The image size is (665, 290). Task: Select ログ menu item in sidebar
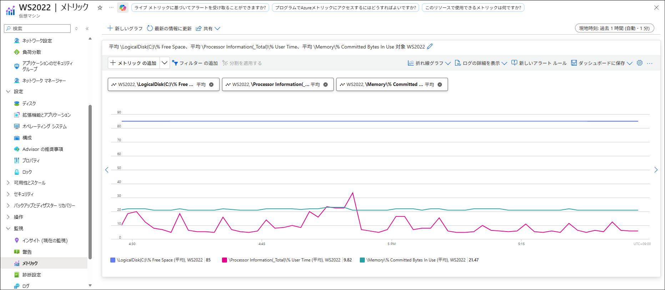coord(26,286)
